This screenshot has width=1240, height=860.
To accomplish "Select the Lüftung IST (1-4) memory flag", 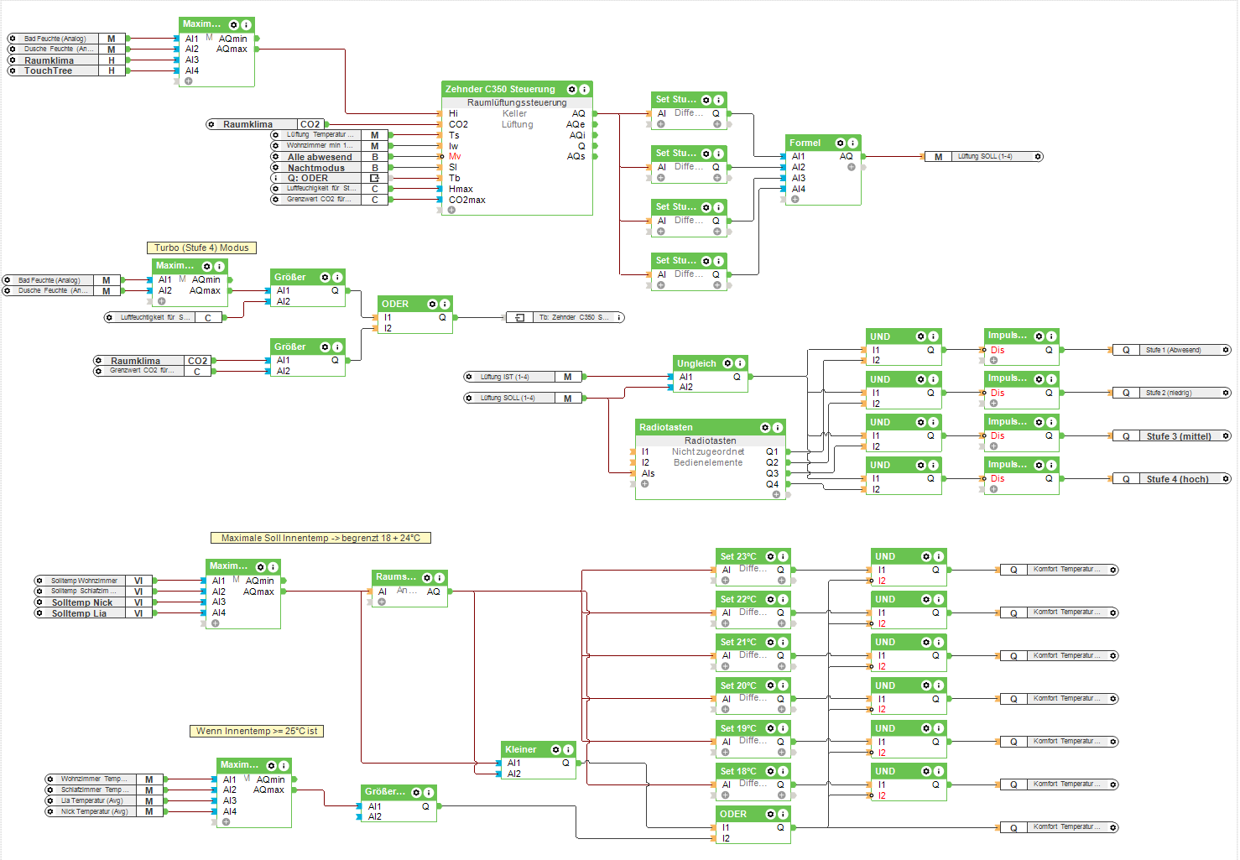I will click(x=524, y=377).
